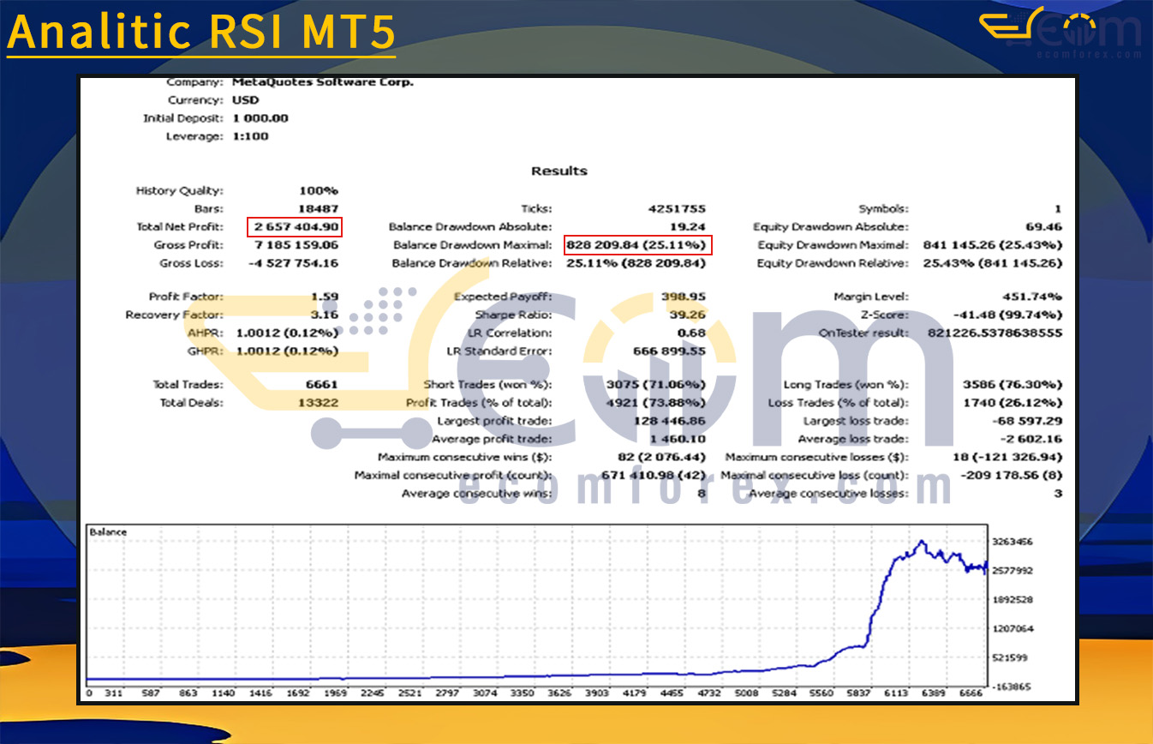The height and width of the screenshot is (744, 1153).
Task: Select the Recovery Factor value '3.16'
Action: pyautogui.click(x=325, y=315)
